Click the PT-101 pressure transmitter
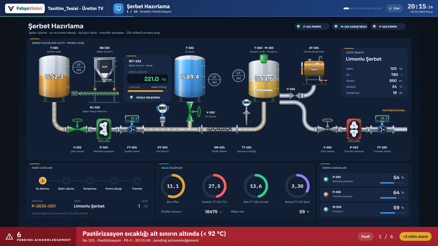The height and width of the screenshot is (246, 438). [163, 115]
